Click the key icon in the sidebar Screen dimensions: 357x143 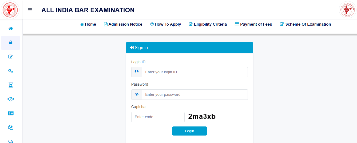[11, 71]
